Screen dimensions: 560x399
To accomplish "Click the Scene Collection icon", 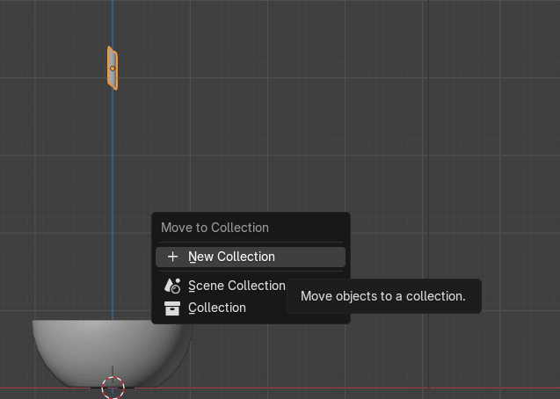I will tap(172, 286).
